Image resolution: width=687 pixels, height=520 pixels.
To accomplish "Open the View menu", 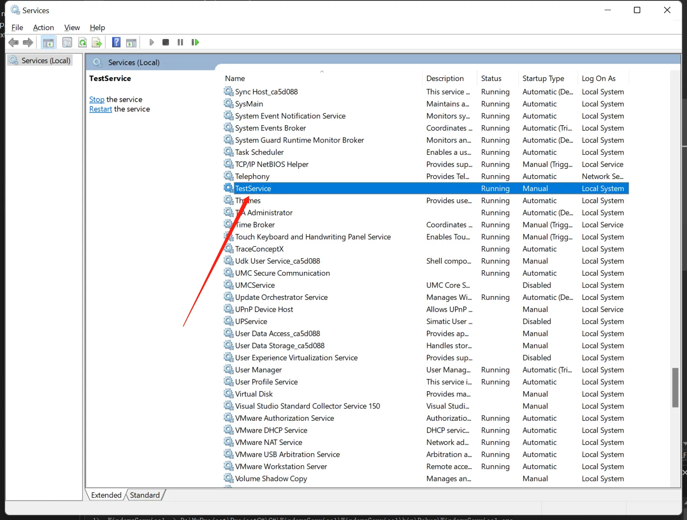I will 72,28.
